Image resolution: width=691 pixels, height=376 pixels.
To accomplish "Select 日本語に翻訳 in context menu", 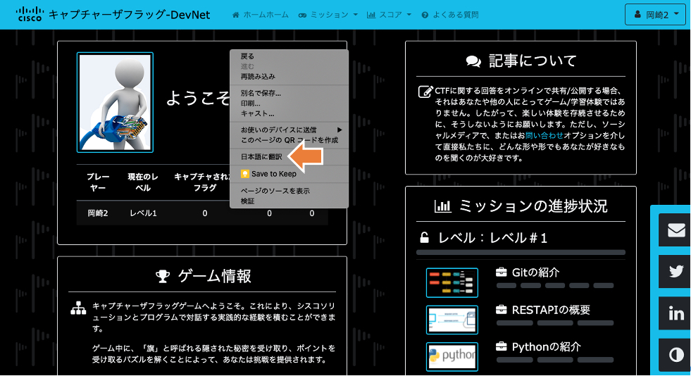I will [x=261, y=156].
